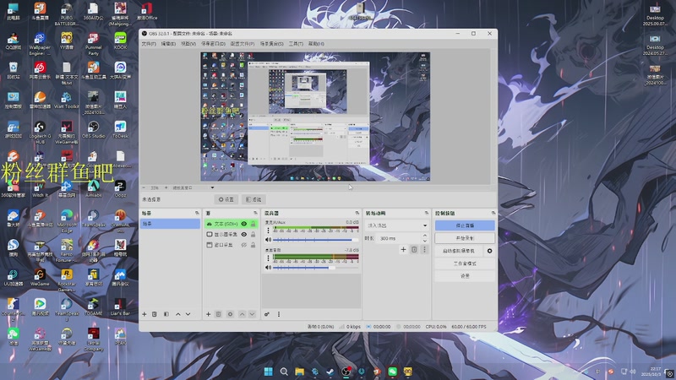Hide the 显示器采集 display capture source
676x380 pixels.
(244, 235)
